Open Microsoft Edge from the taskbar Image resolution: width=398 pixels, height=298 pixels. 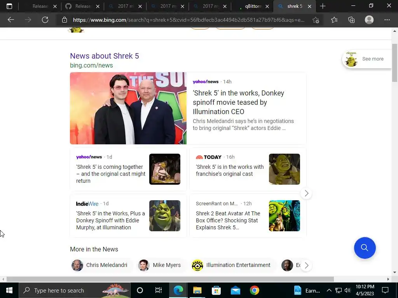coord(178,290)
